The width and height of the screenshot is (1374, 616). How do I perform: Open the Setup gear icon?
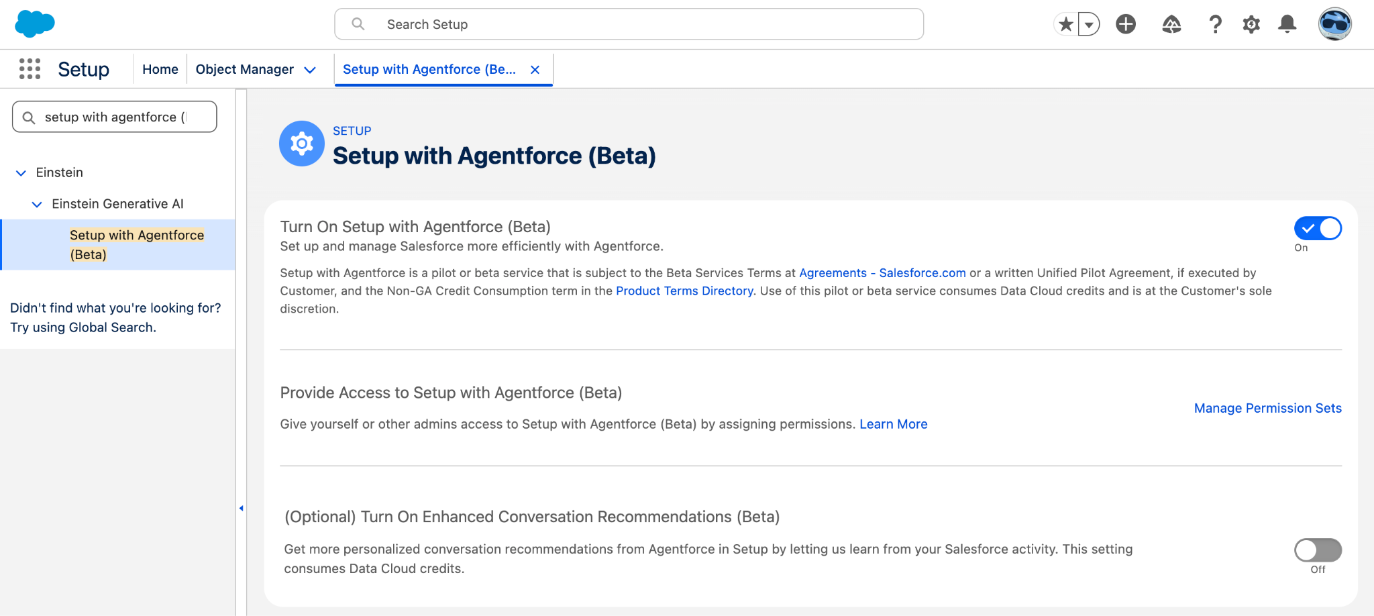[x=1251, y=23]
